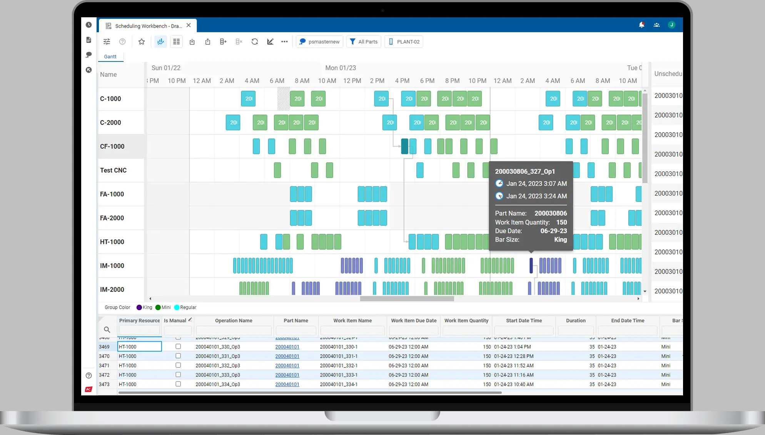Open notifications bell icon
This screenshot has width=765, height=435.
641,25
